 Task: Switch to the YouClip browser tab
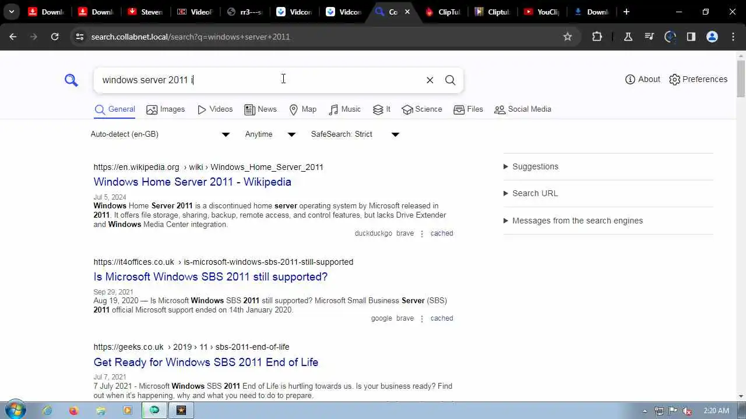542,12
